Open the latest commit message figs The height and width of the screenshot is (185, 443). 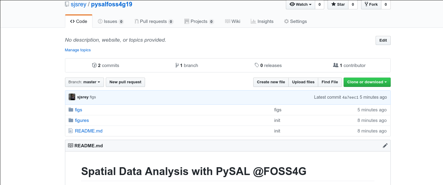point(93,97)
